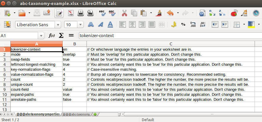The height and width of the screenshot is (122, 262).
Task: Click the Sum sigma button
Action: click(61, 35)
